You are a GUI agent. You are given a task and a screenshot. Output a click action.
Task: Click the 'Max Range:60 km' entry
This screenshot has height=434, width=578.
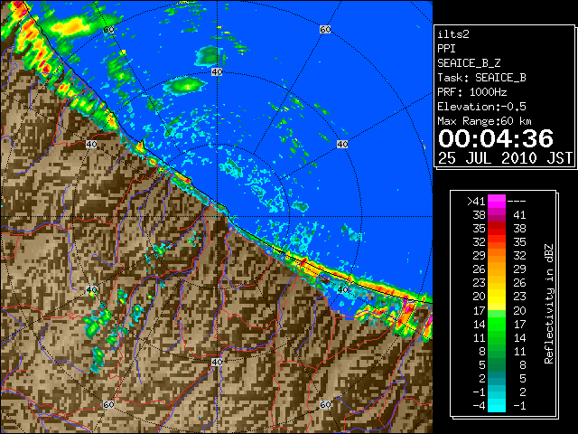tap(484, 121)
